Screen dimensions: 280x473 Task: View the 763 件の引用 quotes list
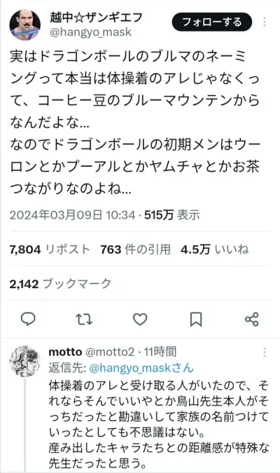[x=136, y=249]
